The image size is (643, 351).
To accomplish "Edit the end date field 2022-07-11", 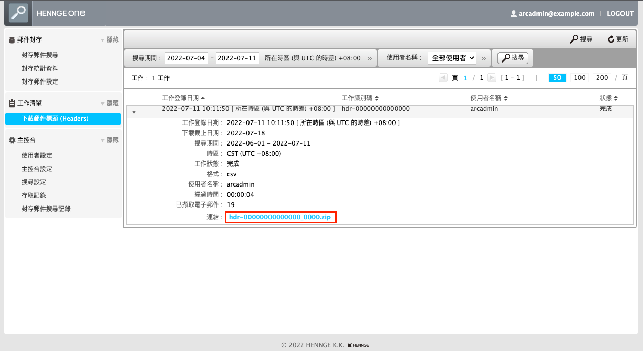I will tap(237, 58).
